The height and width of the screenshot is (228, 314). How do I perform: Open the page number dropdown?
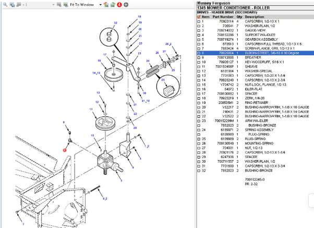[54, 4]
